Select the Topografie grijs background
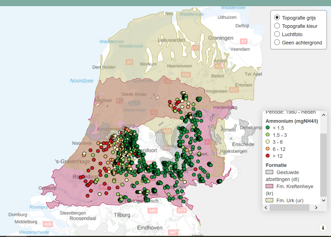 [277, 18]
